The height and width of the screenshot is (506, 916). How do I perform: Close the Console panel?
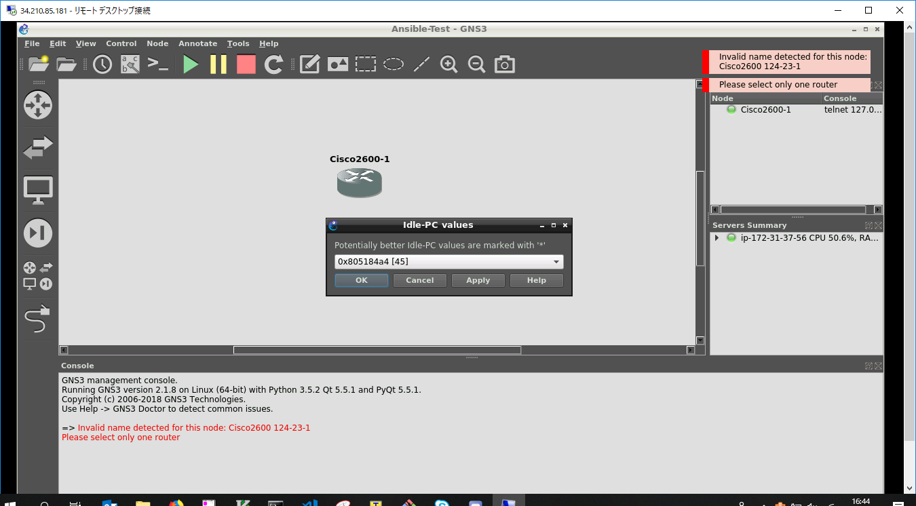pos(878,366)
